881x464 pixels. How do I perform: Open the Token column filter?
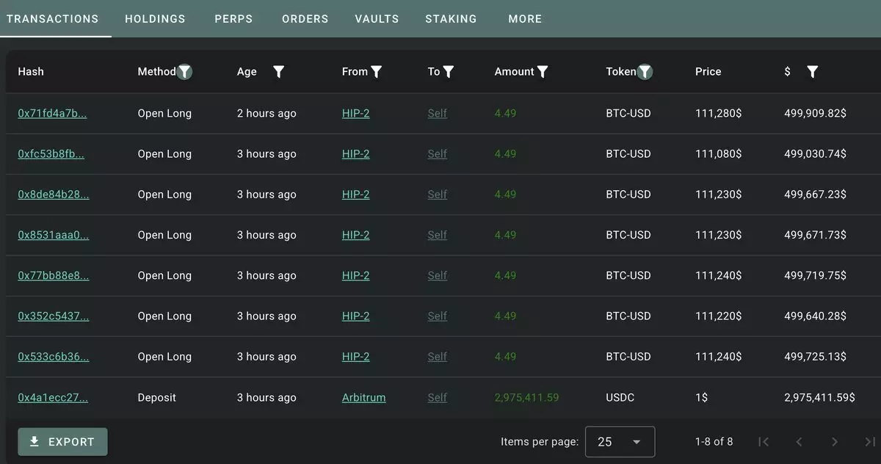pos(645,71)
